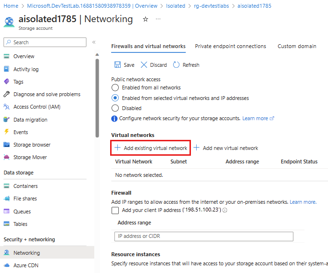The width and height of the screenshot is (328, 273).
Task: Click the Discard X icon
Action: click(x=144, y=65)
